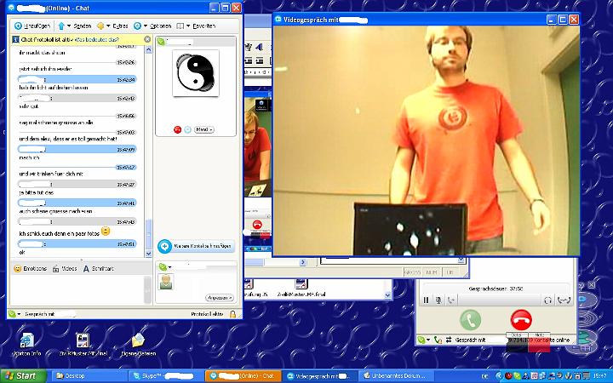
Task: Click the Senden toolbar label
Action: (x=83, y=26)
